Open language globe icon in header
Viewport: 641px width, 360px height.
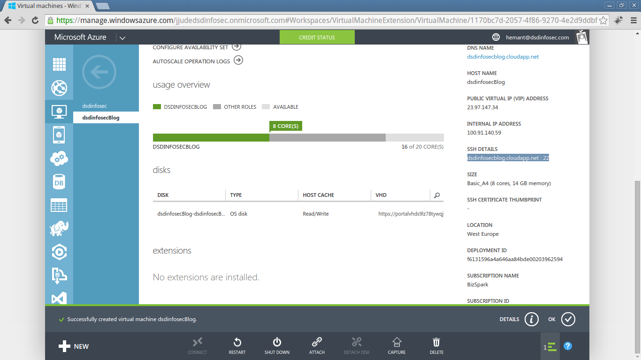coord(496,37)
